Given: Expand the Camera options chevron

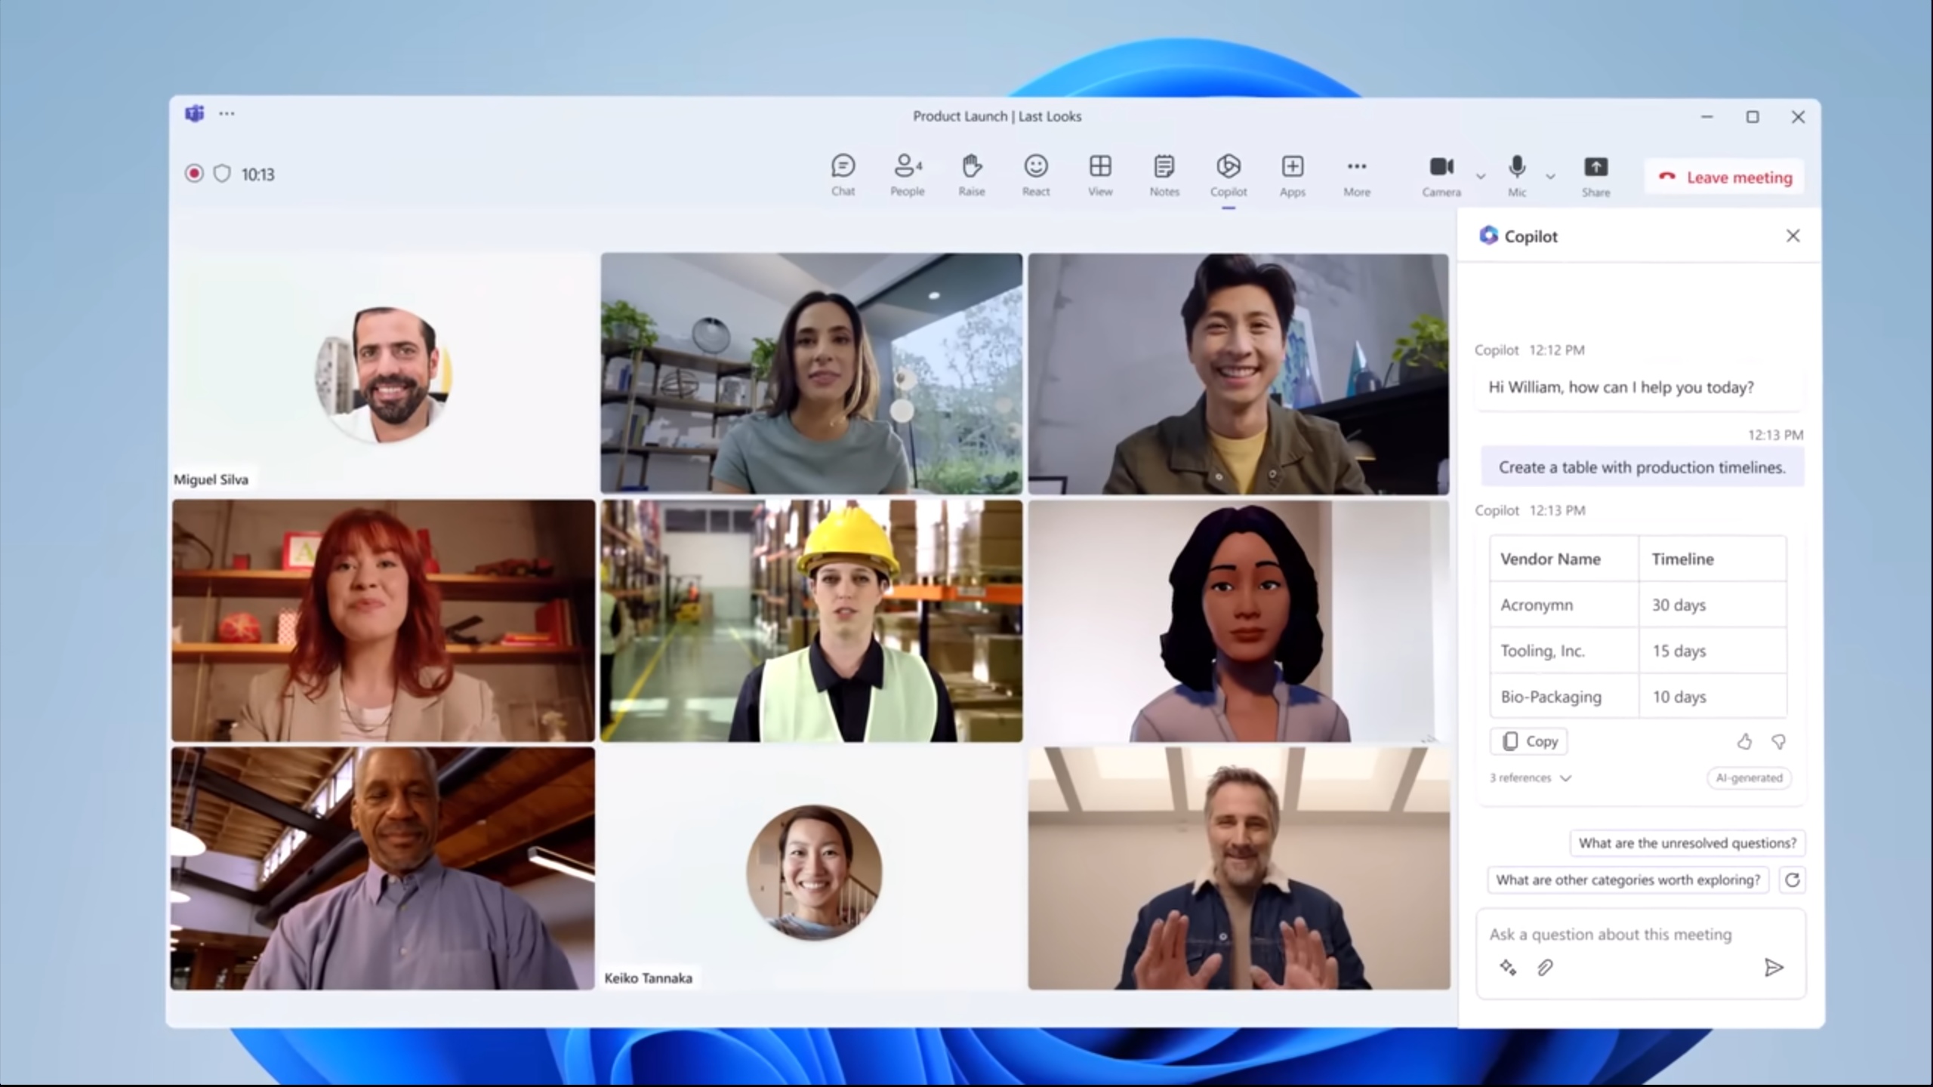Looking at the screenshot, I should coord(1480,177).
